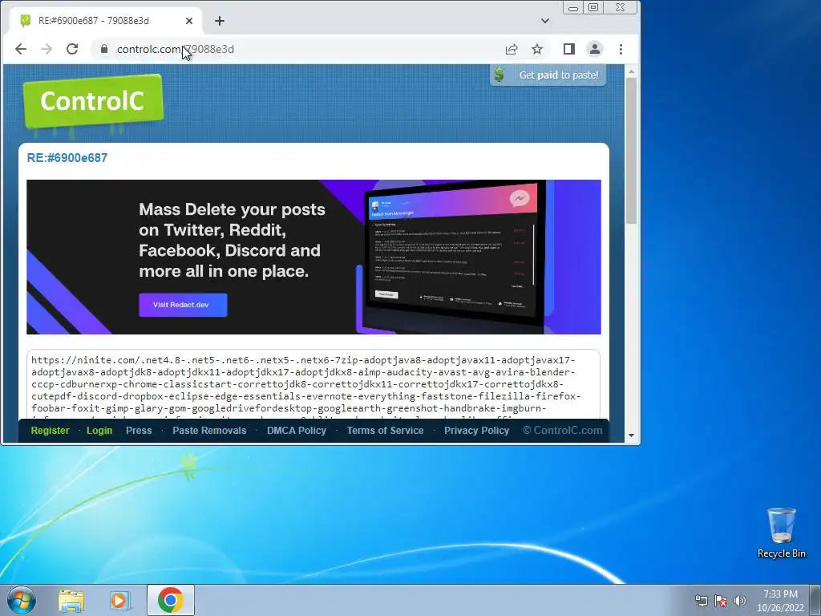Image resolution: width=821 pixels, height=616 pixels.
Task: Click the vertical scrollbar thumb
Action: [x=631, y=151]
